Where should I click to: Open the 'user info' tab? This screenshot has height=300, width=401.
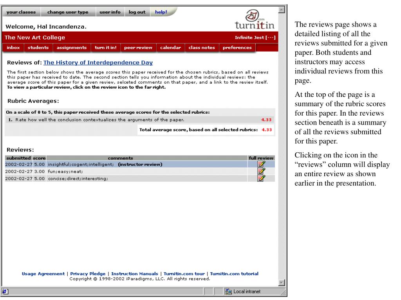(x=110, y=12)
